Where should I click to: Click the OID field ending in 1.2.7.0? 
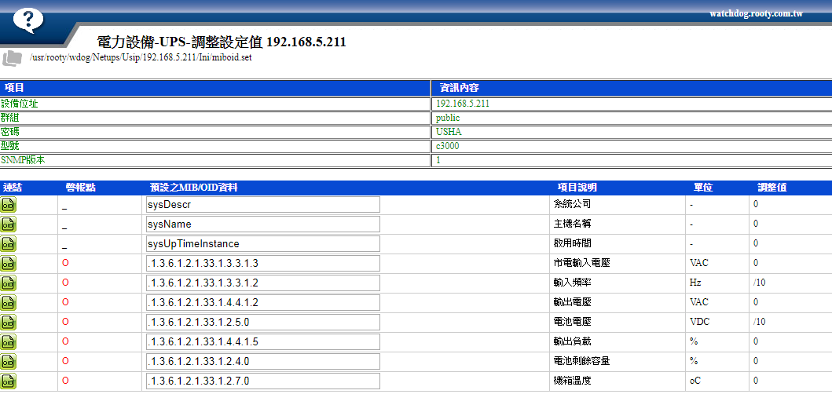(x=262, y=381)
